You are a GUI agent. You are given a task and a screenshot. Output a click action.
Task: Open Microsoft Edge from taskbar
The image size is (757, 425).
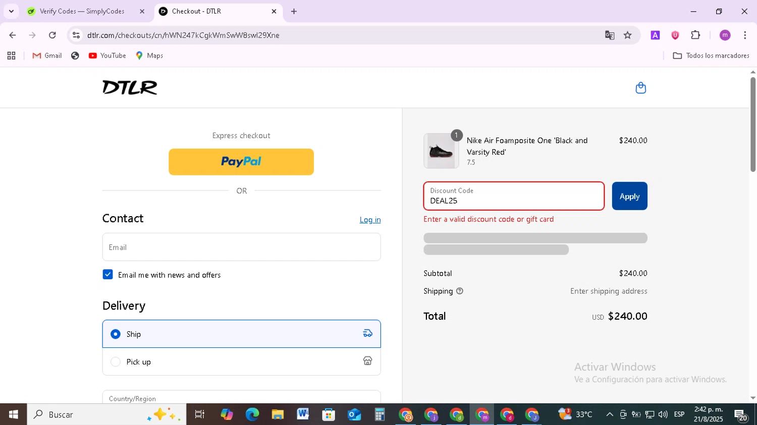pos(252,414)
